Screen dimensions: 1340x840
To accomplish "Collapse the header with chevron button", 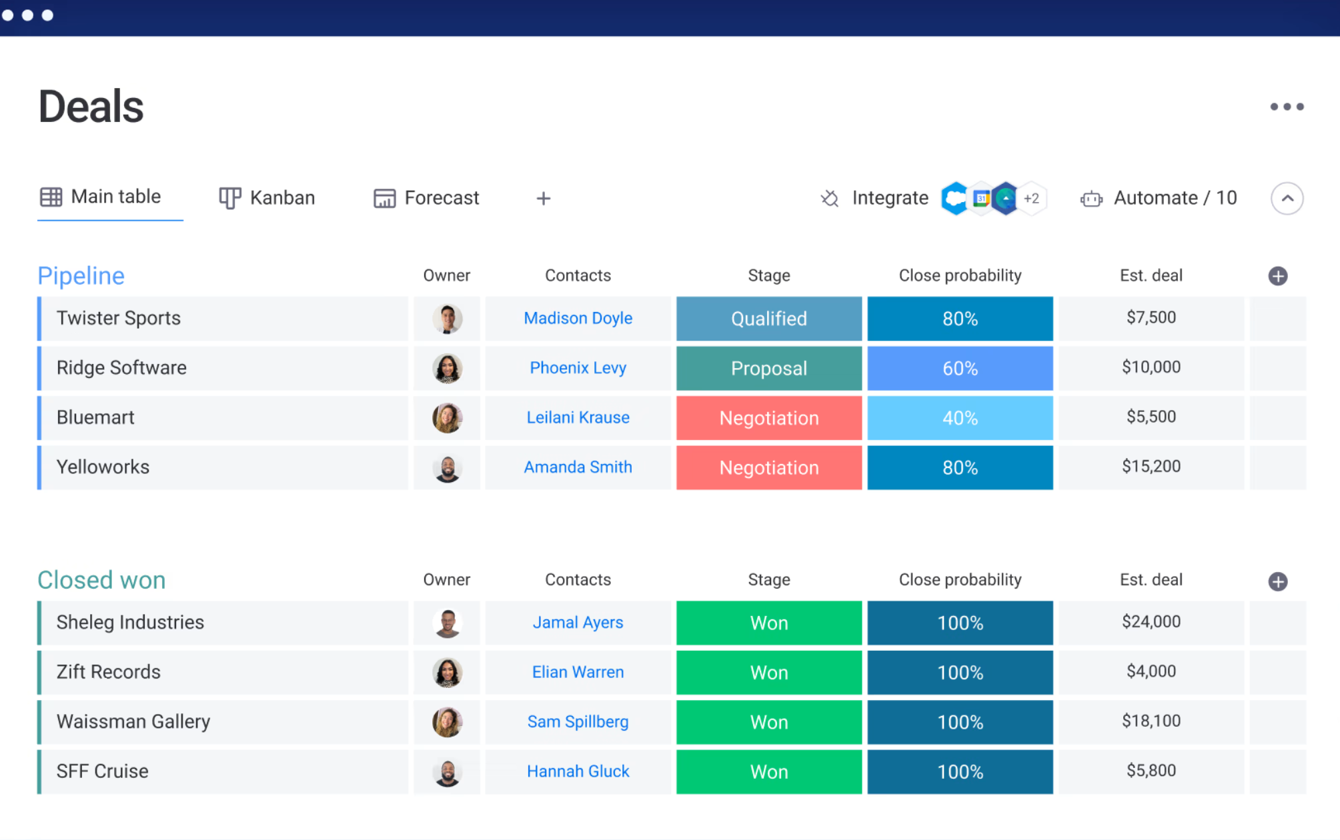I will pyautogui.click(x=1287, y=198).
